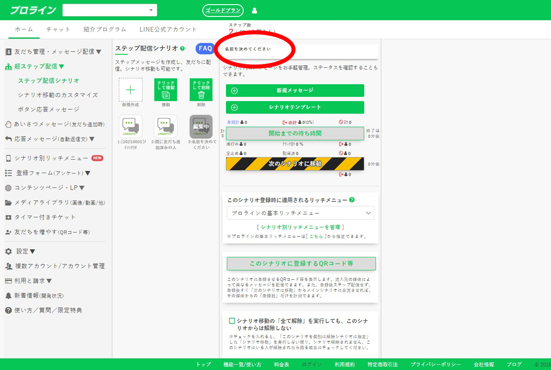This screenshot has height=370, width=551.
Task: Expand the 設定 menu
Action: tap(20, 251)
